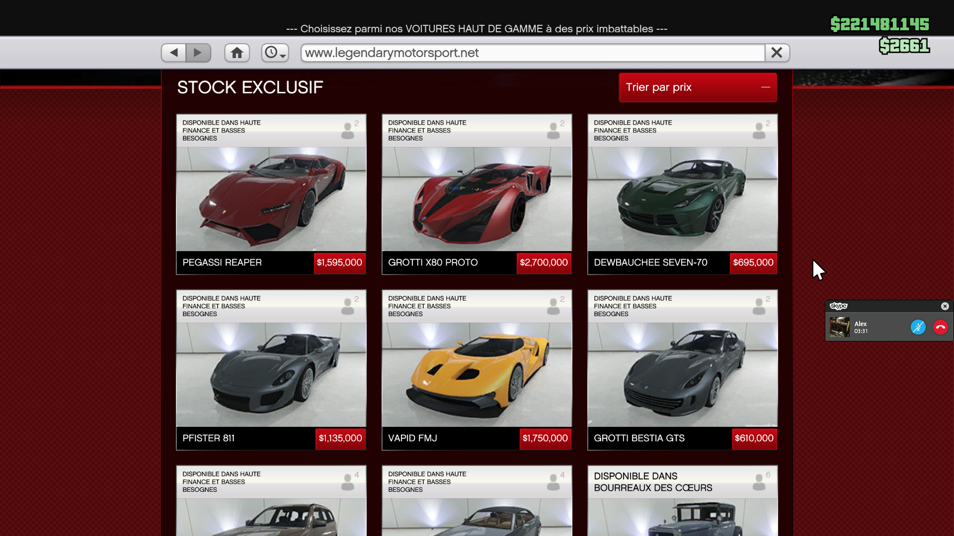The height and width of the screenshot is (536, 954).
Task: Select the yellow Vapid FMJ image
Action: (477, 375)
